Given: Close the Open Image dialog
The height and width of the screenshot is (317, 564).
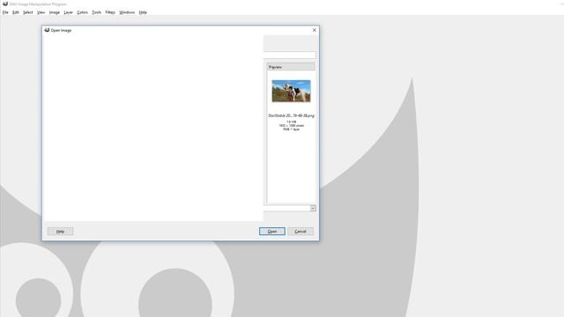Looking at the screenshot, I should pos(315,30).
